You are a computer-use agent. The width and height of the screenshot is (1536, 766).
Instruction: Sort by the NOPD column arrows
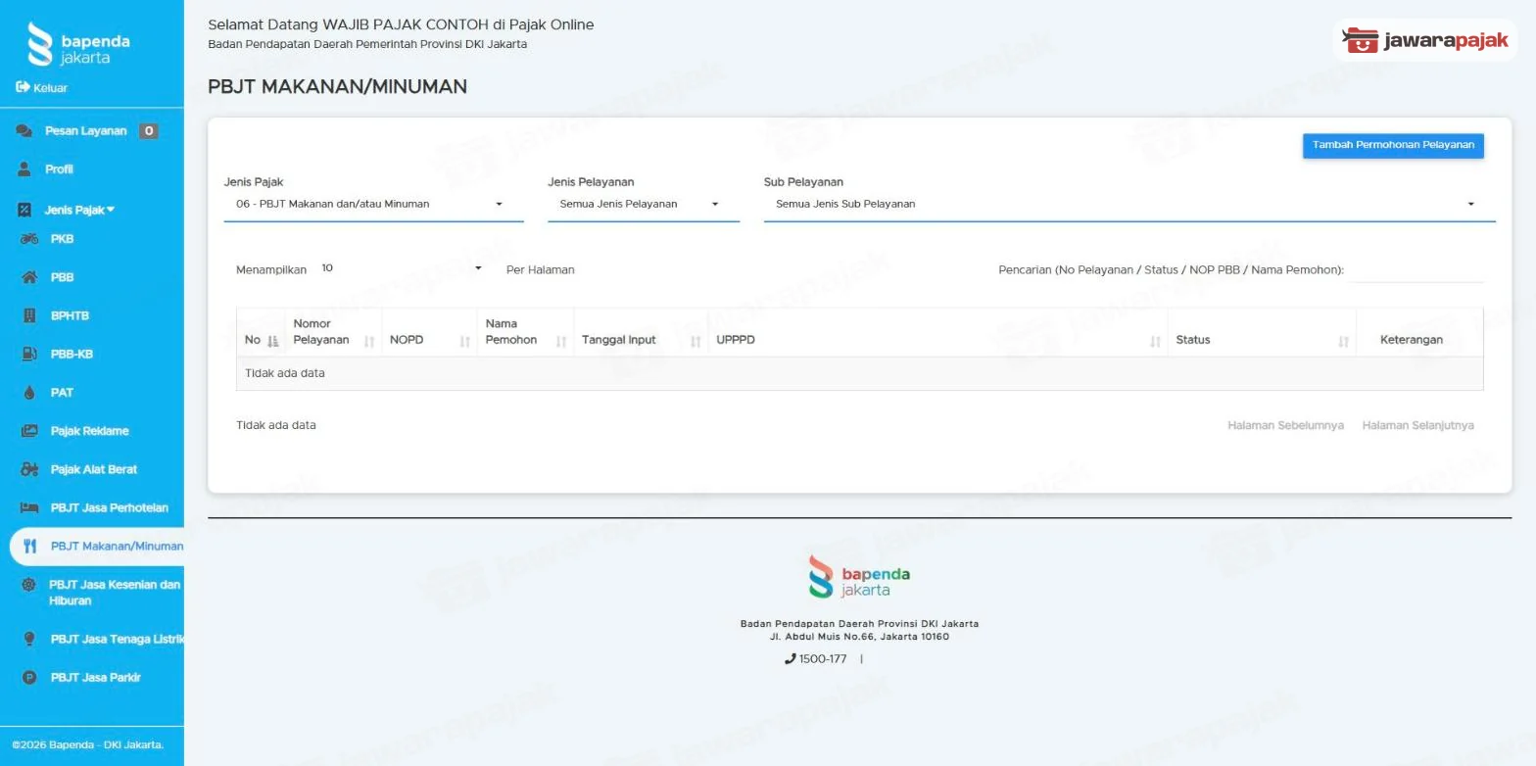pyautogui.click(x=465, y=341)
